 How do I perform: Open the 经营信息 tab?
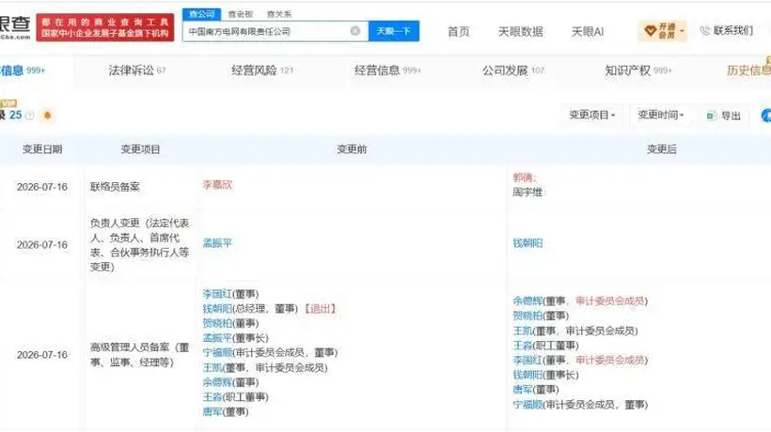pos(387,70)
